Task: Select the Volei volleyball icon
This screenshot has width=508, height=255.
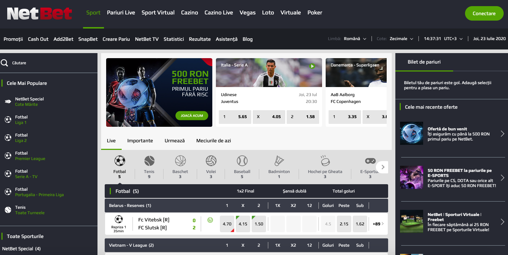Action: pyautogui.click(x=211, y=161)
